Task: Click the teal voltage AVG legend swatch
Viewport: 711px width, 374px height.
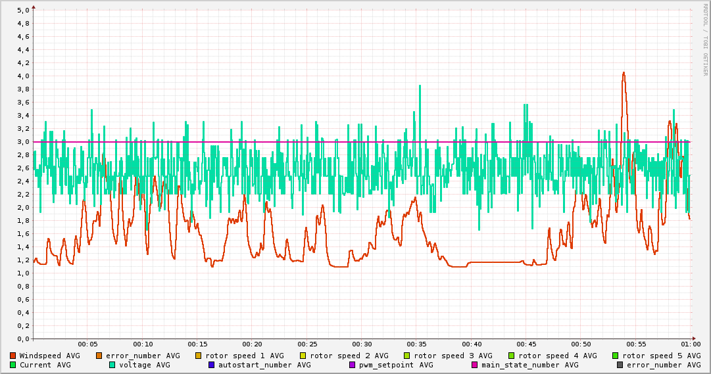Action: point(112,365)
